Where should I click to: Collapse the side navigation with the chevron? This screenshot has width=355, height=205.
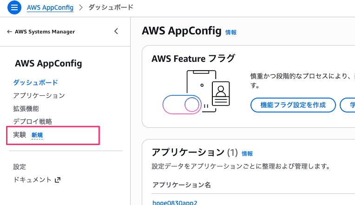[116, 31]
